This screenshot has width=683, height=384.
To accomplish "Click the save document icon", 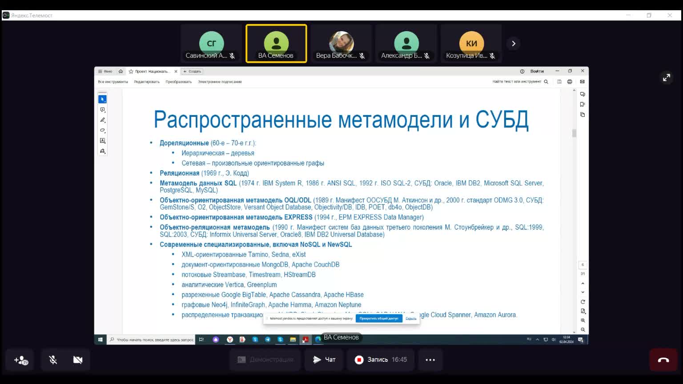I will (559, 82).
